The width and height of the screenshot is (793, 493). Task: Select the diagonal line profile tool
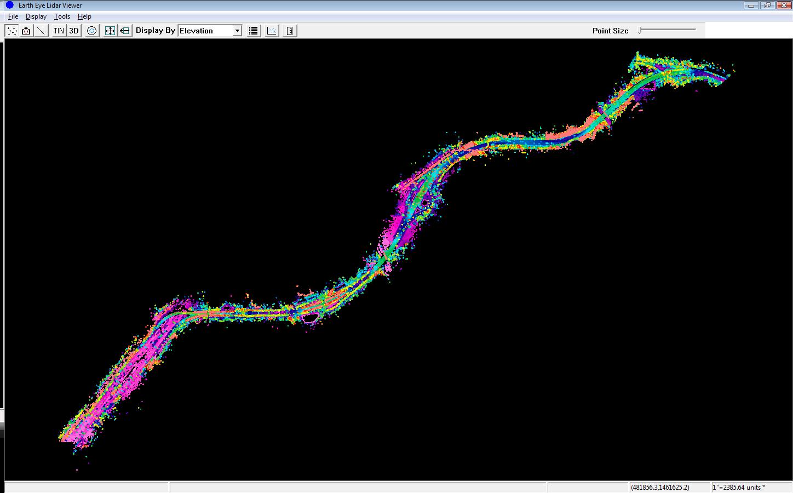click(x=41, y=31)
